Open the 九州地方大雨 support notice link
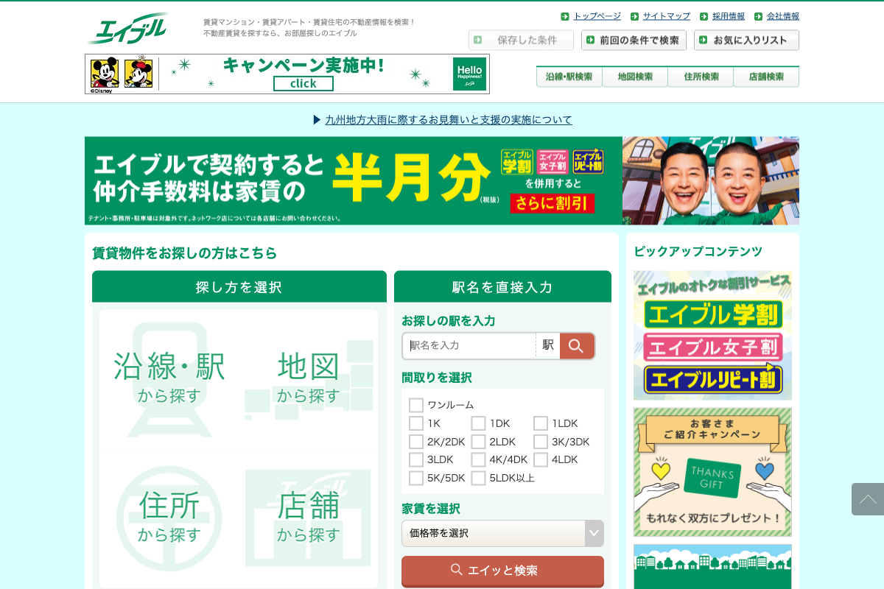The height and width of the screenshot is (589, 884). [449, 120]
